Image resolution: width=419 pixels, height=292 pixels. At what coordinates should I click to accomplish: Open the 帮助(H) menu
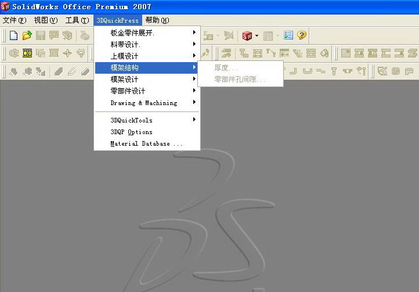157,20
